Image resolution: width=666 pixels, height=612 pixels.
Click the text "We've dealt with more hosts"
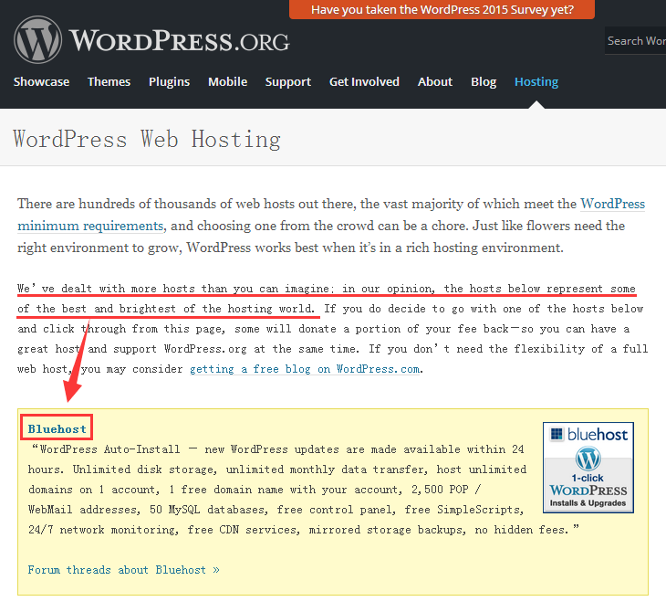coord(106,289)
